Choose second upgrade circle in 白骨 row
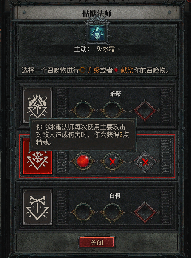The height and width of the screenshot is (258, 191). click(112, 212)
